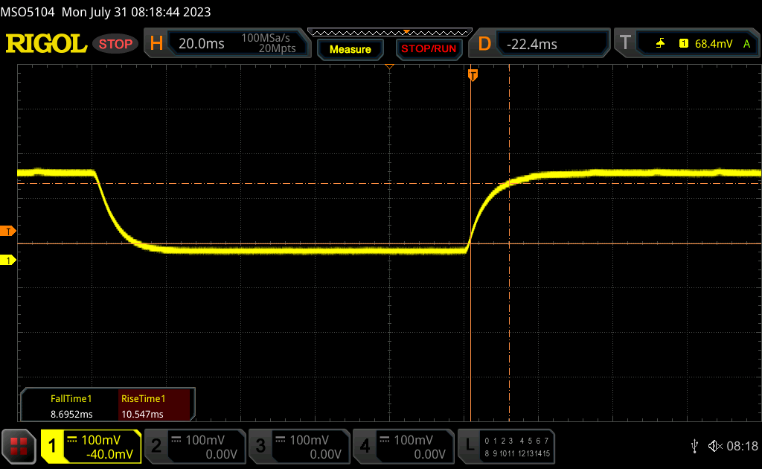Click the channel 1 ground level marker
The image size is (762, 469).
[x=7, y=261]
